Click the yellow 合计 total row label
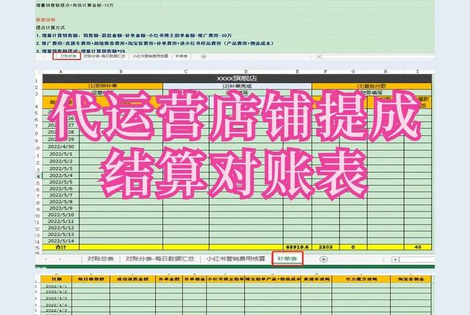470x315 pixels. (61, 247)
